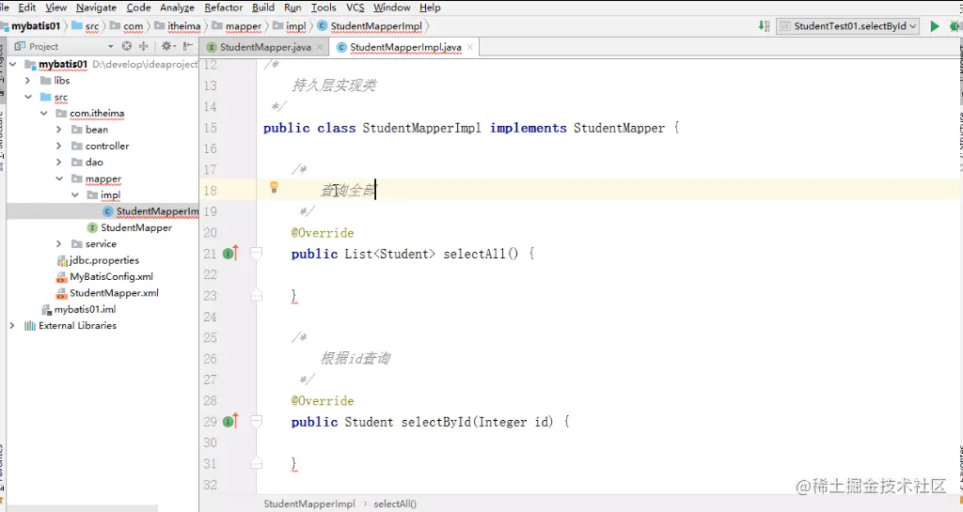This screenshot has height=512, width=963.
Task: Expand the service package
Action: point(59,244)
